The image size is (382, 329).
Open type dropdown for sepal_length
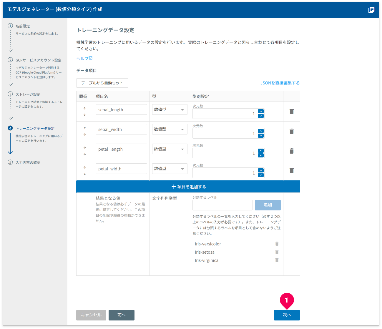click(170, 109)
